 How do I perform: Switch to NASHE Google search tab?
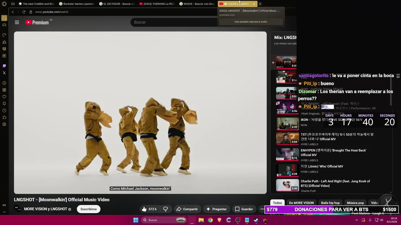coord(197,4)
